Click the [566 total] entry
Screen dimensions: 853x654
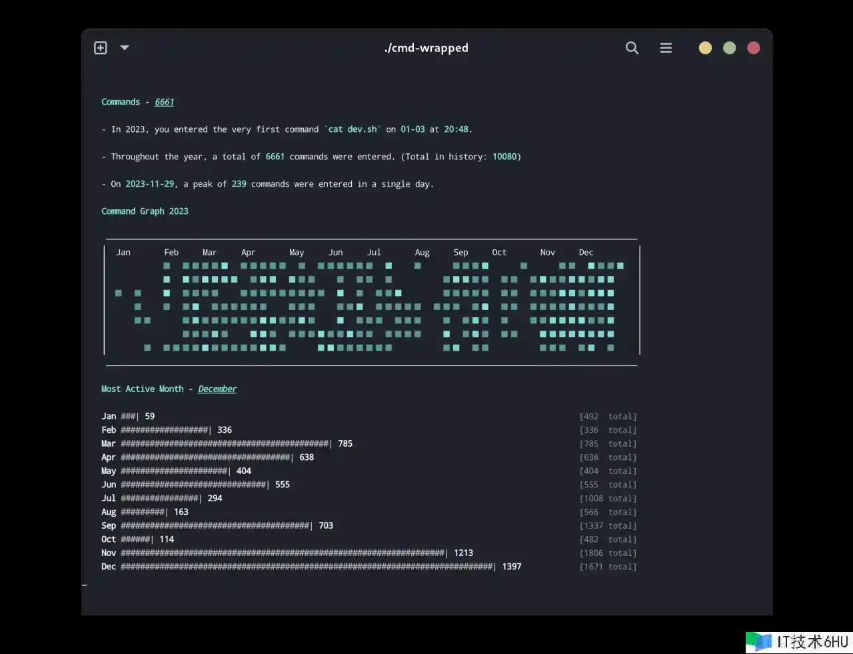pyautogui.click(x=608, y=512)
